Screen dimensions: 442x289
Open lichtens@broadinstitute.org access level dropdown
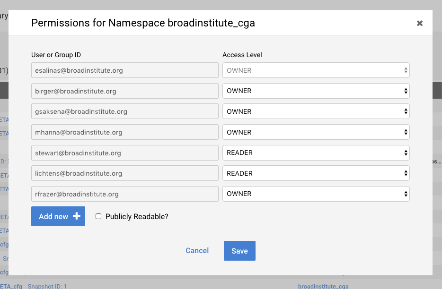click(x=316, y=173)
